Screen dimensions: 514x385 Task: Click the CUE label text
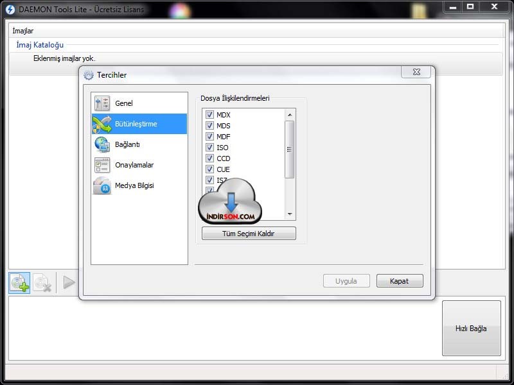click(x=223, y=169)
